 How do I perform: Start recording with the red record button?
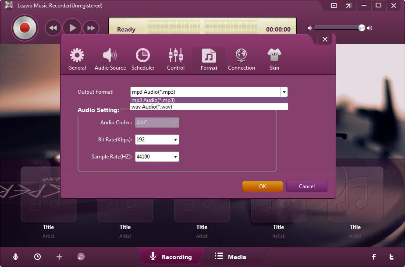[25, 28]
